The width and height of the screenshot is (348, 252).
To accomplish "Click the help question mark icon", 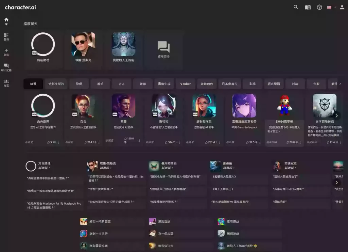I will (319, 7).
